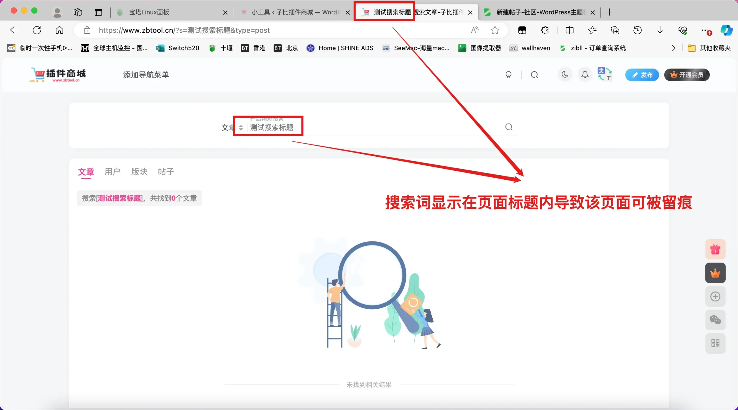
Task: Open the 添加导航菜单 nav link
Action: tap(146, 75)
